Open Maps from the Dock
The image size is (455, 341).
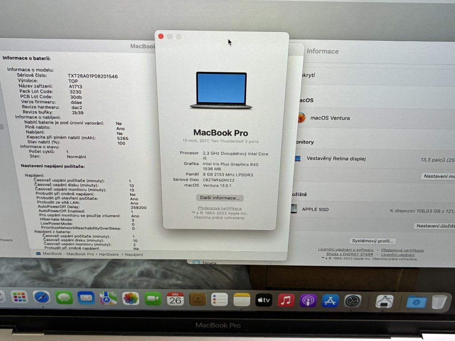click(108, 298)
